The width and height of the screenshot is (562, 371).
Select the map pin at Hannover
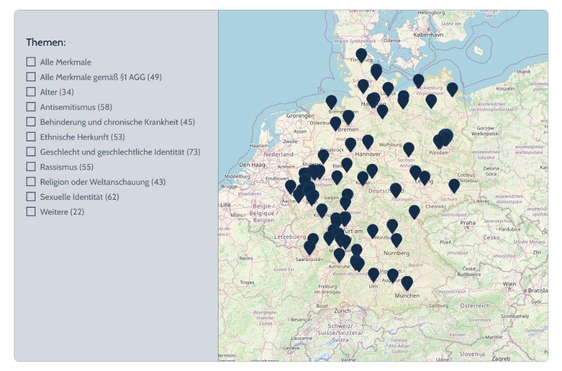click(x=368, y=141)
